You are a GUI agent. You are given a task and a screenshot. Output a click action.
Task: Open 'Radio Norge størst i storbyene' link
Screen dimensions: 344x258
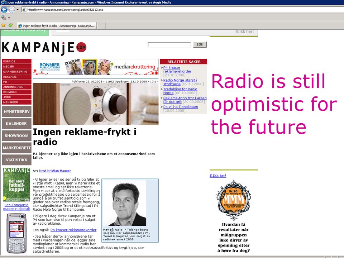click(180, 82)
